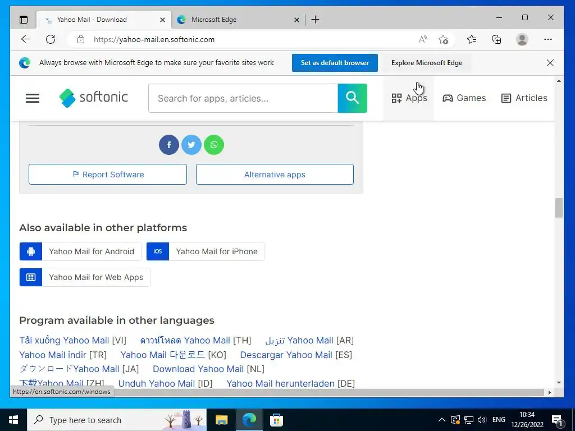Screen dimensions: 575x431
Task: Open the Games section
Action: point(464,98)
